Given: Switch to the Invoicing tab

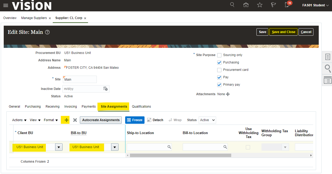Looking at the screenshot, I should pyautogui.click(x=71, y=107).
